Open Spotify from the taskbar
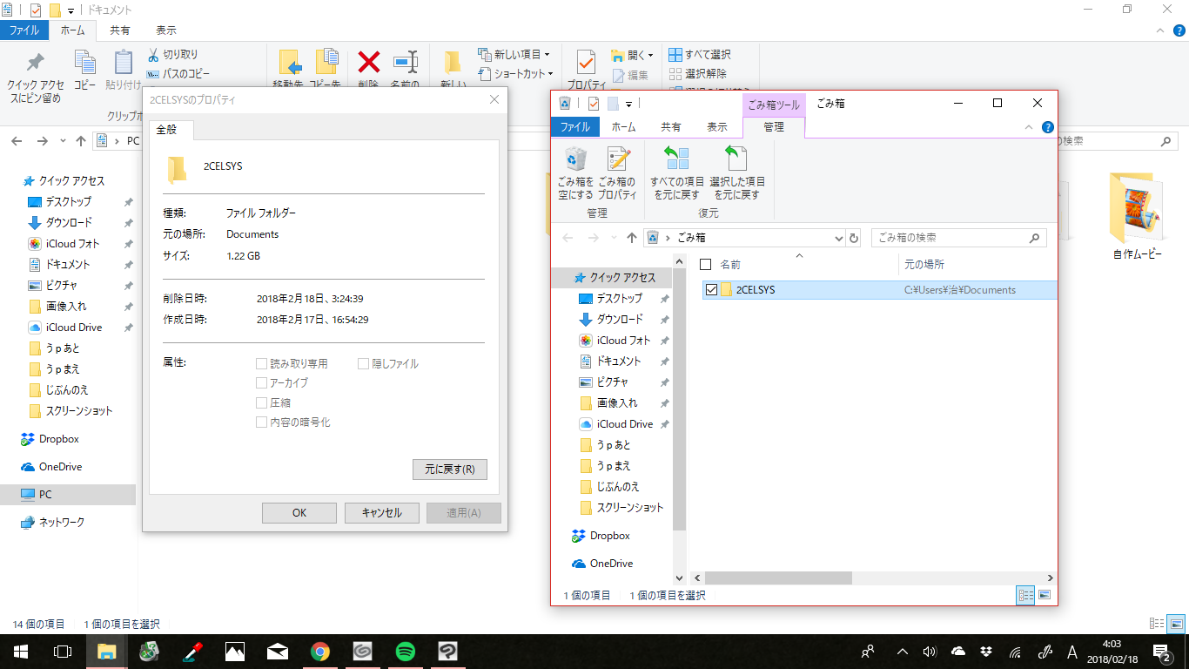The image size is (1189, 669). [405, 651]
